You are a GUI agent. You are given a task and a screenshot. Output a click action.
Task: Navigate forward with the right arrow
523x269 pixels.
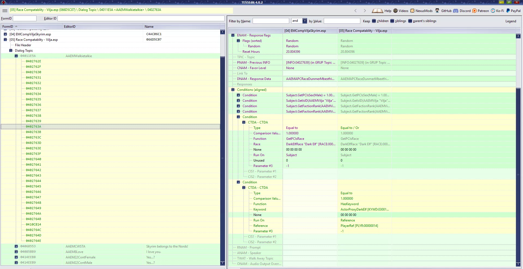tap(365, 11)
